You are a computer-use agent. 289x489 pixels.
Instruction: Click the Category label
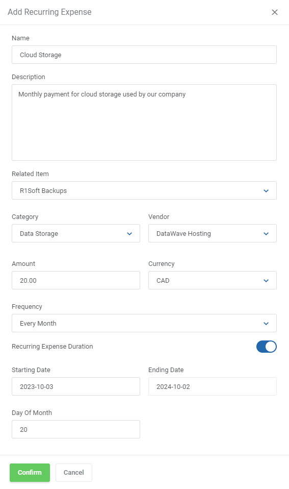click(x=25, y=217)
